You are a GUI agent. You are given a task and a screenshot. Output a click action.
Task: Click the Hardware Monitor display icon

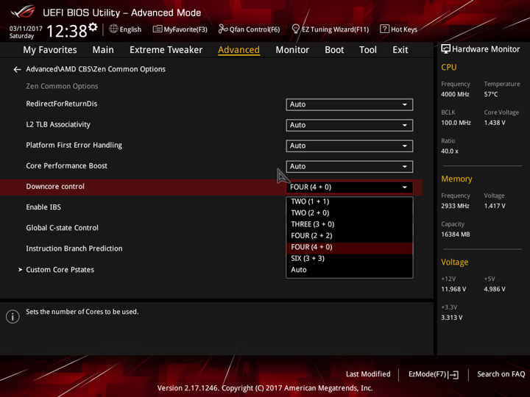pos(445,49)
